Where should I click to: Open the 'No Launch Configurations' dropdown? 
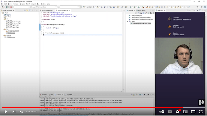tap(43, 7)
